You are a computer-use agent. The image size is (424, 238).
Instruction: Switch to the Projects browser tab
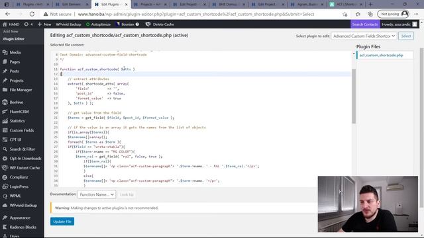(150, 5)
